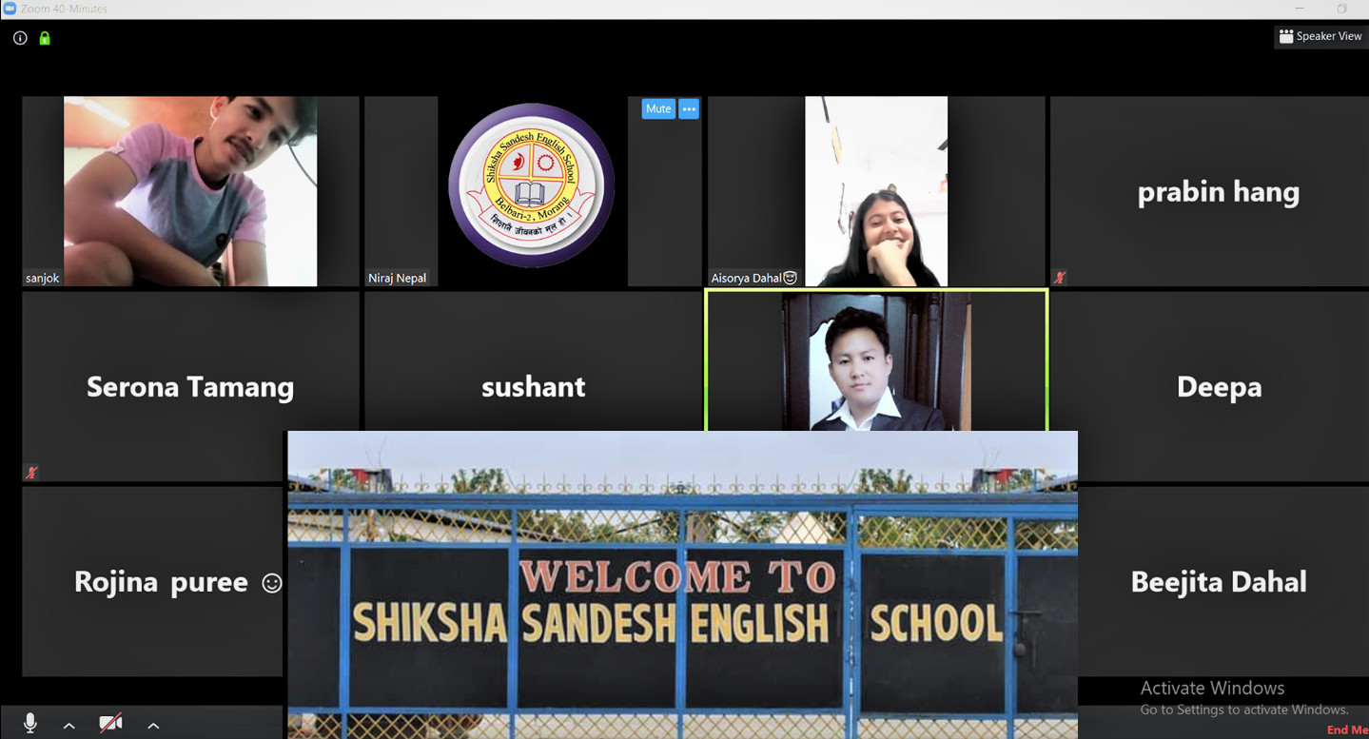Image resolution: width=1369 pixels, height=739 pixels.
Task: Toggle the microphone in the bottom toolbar
Action: coord(30,724)
